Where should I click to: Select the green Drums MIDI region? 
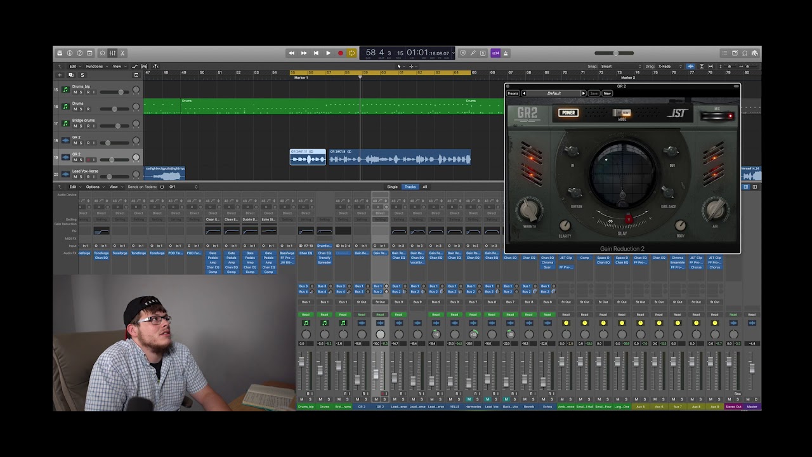324,106
